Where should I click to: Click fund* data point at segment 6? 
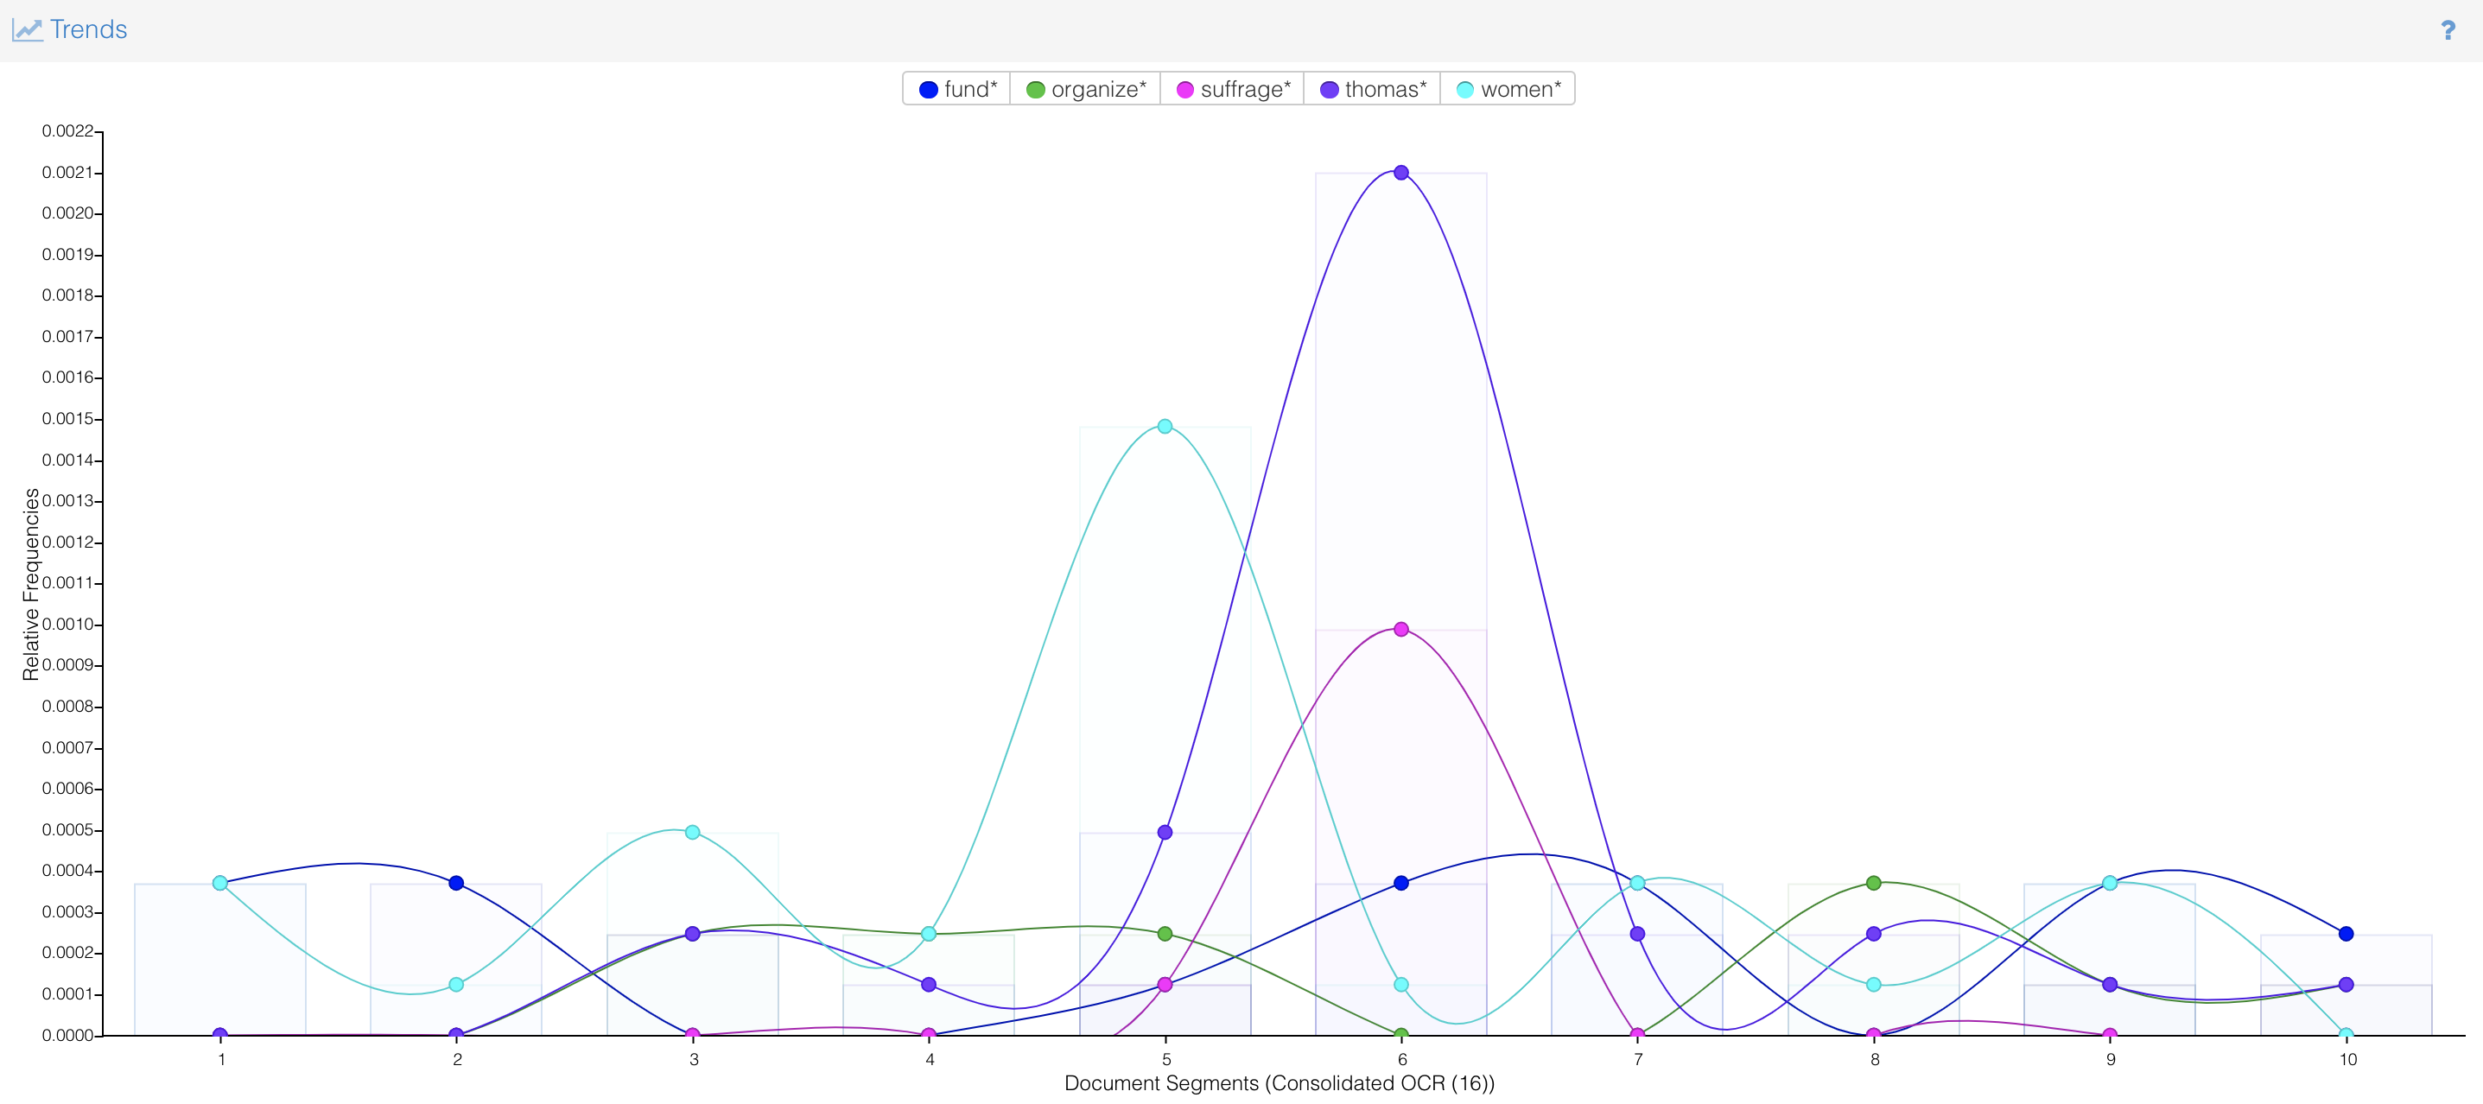click(x=1401, y=883)
